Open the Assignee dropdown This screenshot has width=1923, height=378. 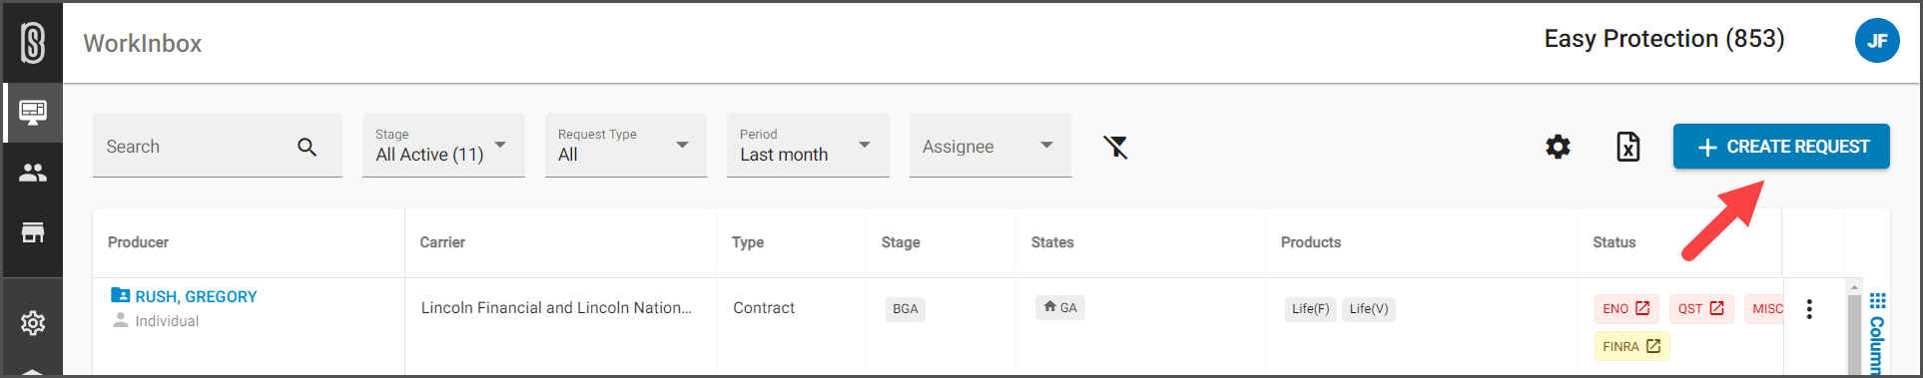[x=990, y=146]
